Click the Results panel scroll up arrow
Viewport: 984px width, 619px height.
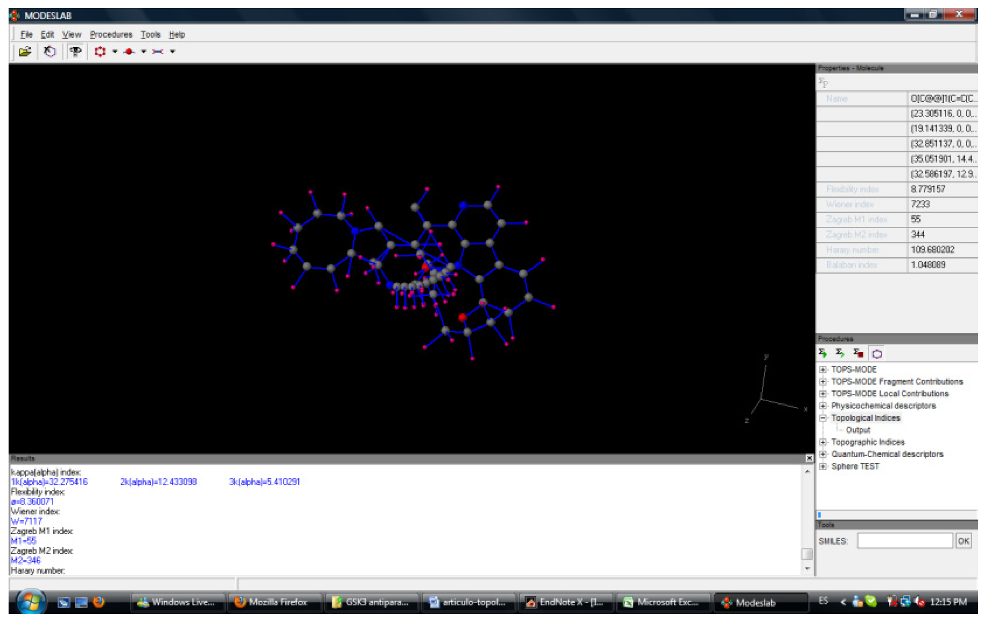tap(807, 471)
